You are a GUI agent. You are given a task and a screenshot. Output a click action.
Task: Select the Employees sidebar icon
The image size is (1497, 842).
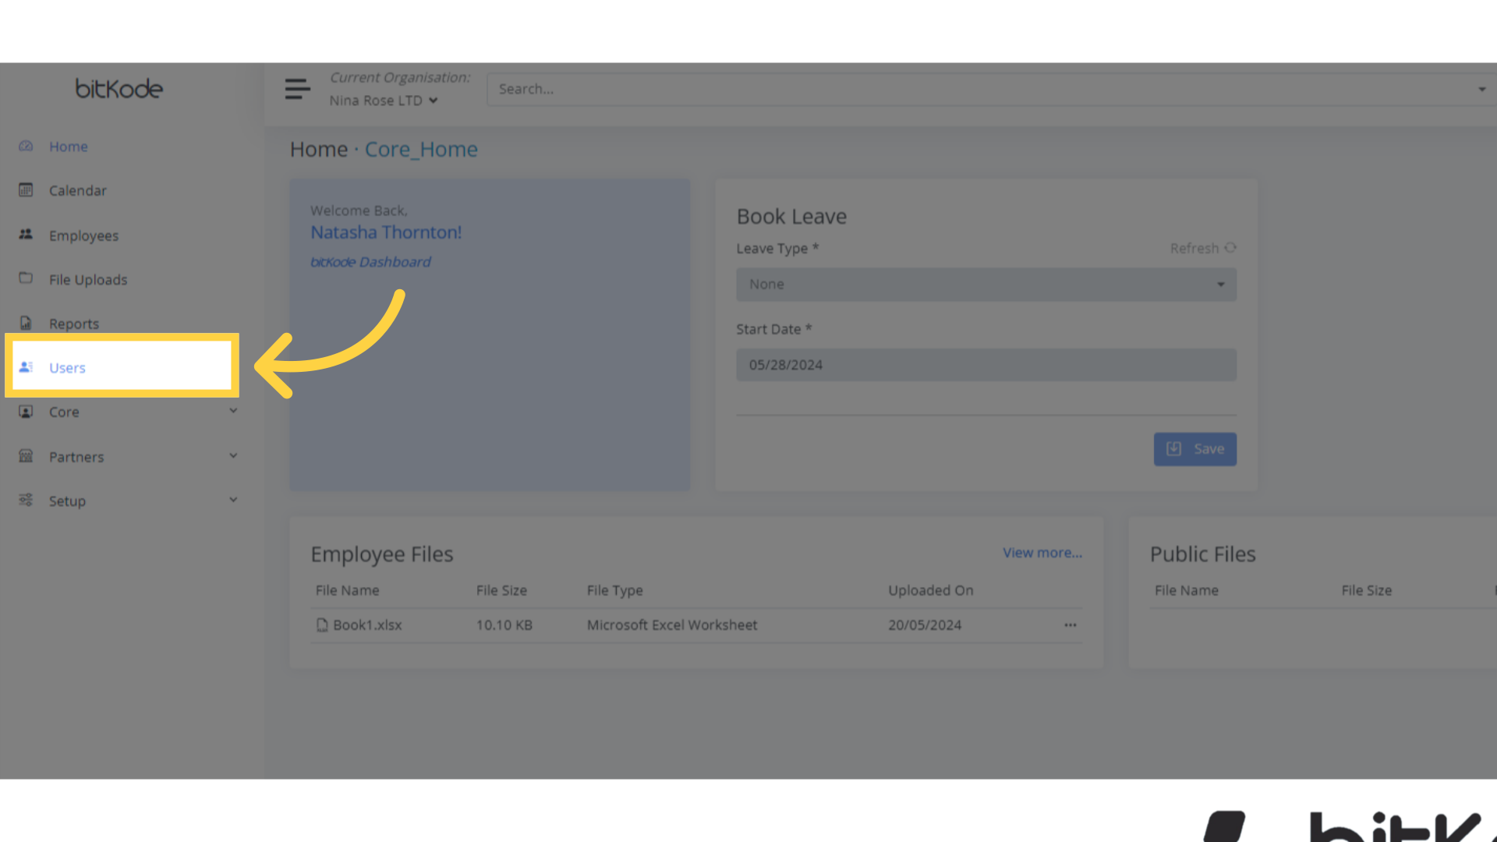pos(26,235)
